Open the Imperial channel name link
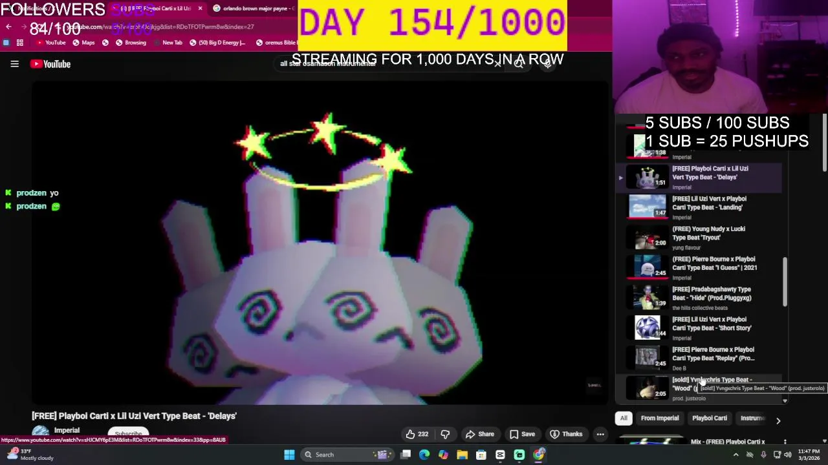The height and width of the screenshot is (465, 828). click(67, 430)
